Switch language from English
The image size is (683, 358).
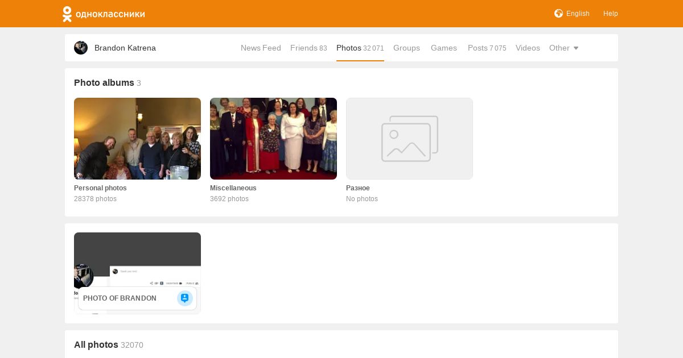pyautogui.click(x=578, y=14)
